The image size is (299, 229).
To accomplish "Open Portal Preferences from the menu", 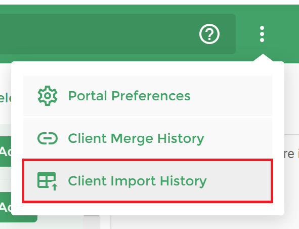I will tap(148, 96).
